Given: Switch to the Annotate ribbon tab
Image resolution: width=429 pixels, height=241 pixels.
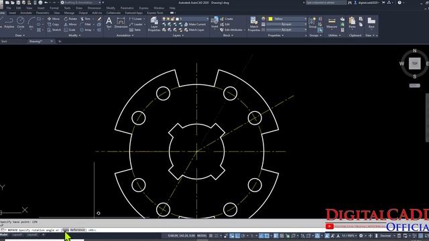Looking at the screenshot, I should (x=26, y=13).
